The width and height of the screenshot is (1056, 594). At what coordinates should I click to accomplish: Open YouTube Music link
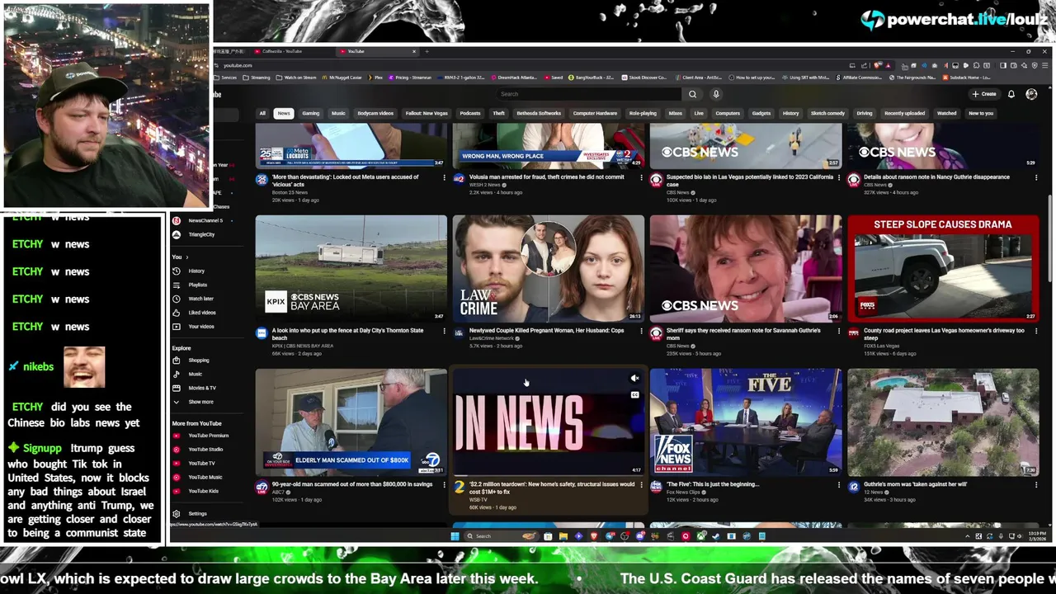205,477
